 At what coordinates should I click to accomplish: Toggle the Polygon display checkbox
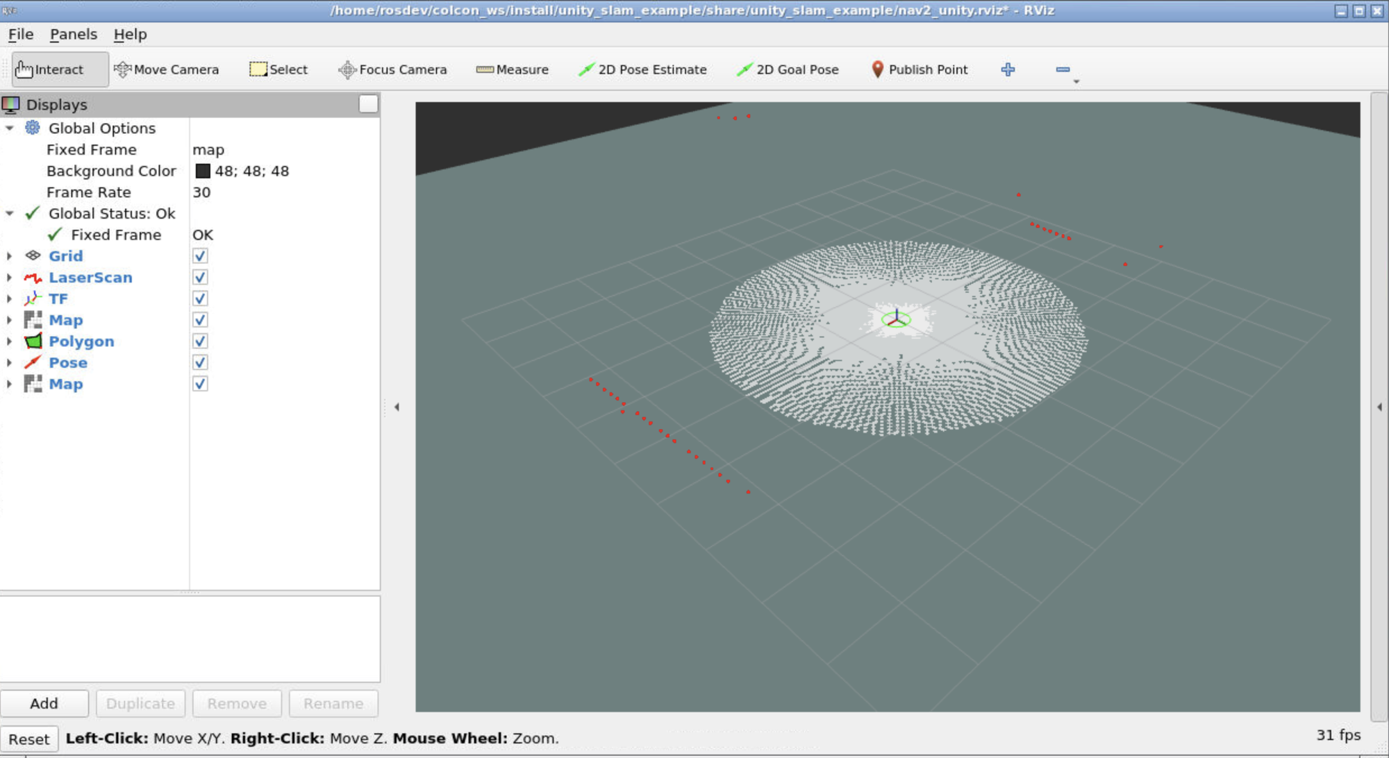click(200, 342)
